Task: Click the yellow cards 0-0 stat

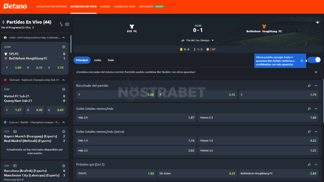Action: coord(185,49)
